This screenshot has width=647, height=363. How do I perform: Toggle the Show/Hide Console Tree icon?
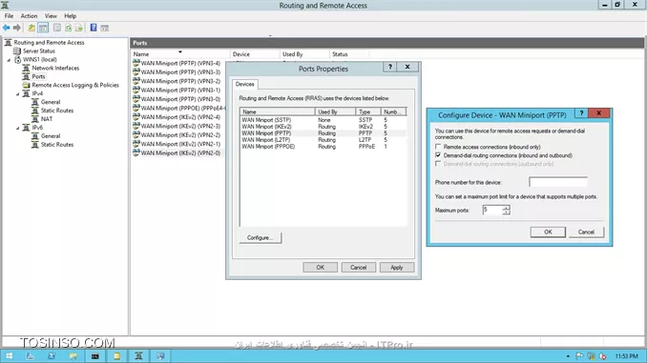coord(43,28)
